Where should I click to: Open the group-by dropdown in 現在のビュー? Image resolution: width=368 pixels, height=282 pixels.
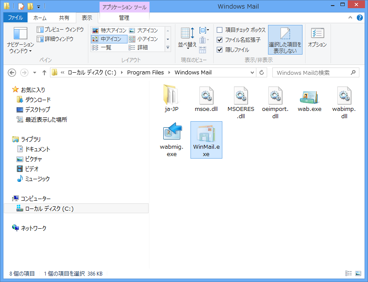204,30
